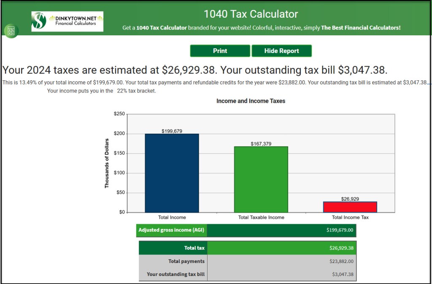This screenshot has height=284, width=432.
Task: Select the Total tax row header
Action: (173, 248)
